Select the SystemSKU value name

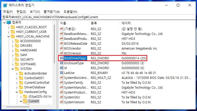72,97
